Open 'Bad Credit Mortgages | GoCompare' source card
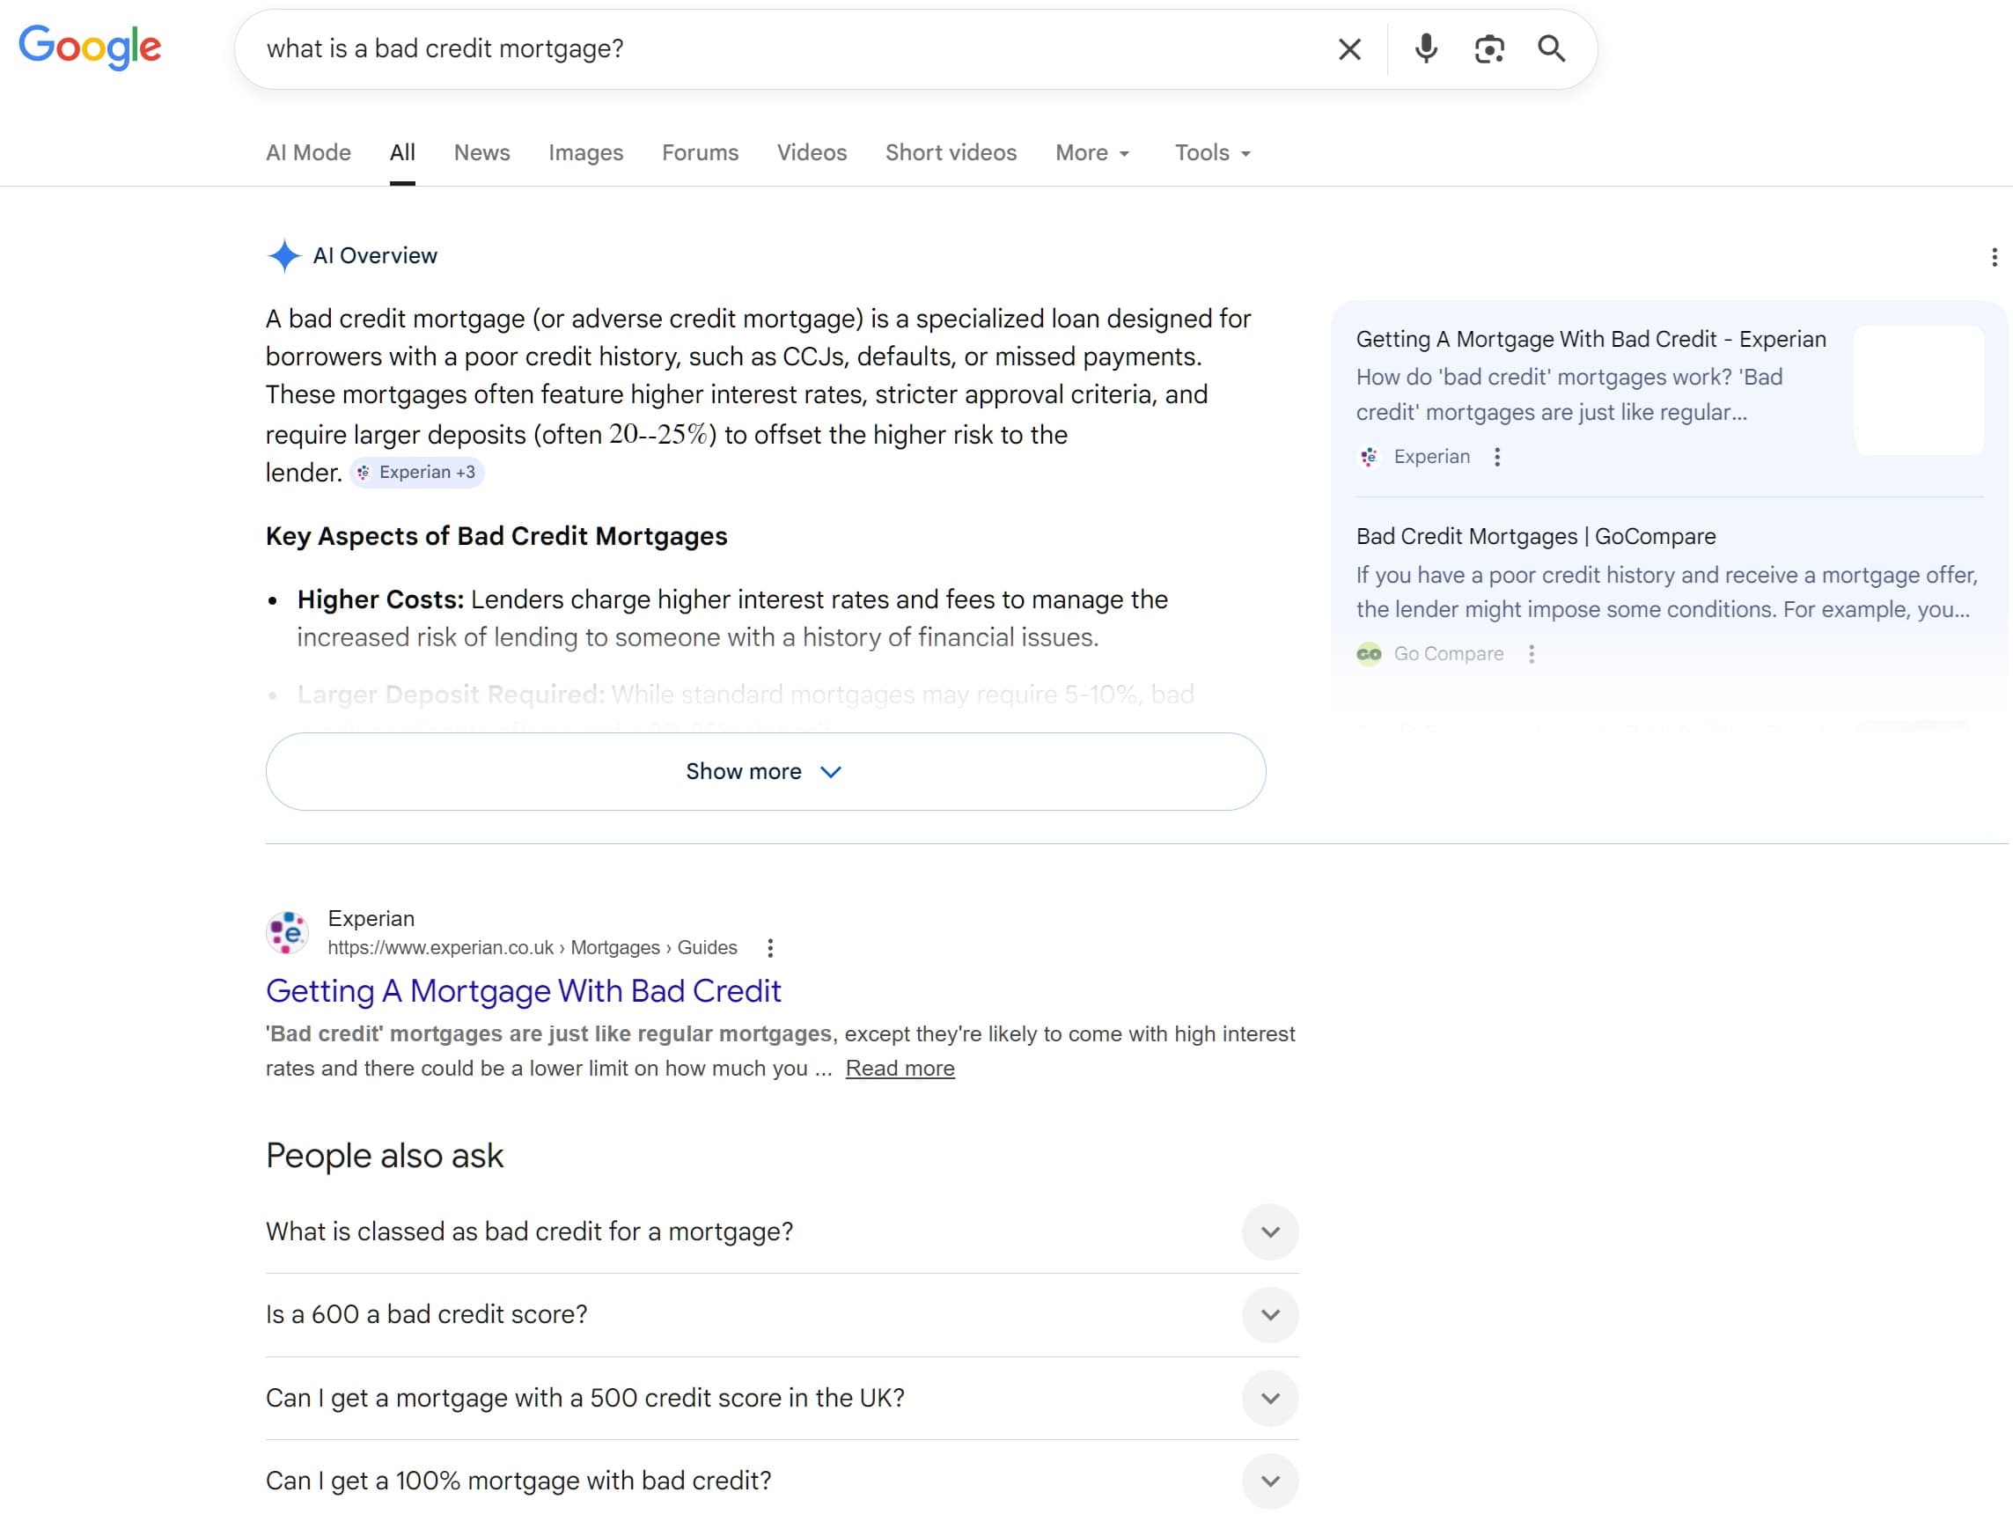The image size is (2013, 1529). pos(1536,537)
